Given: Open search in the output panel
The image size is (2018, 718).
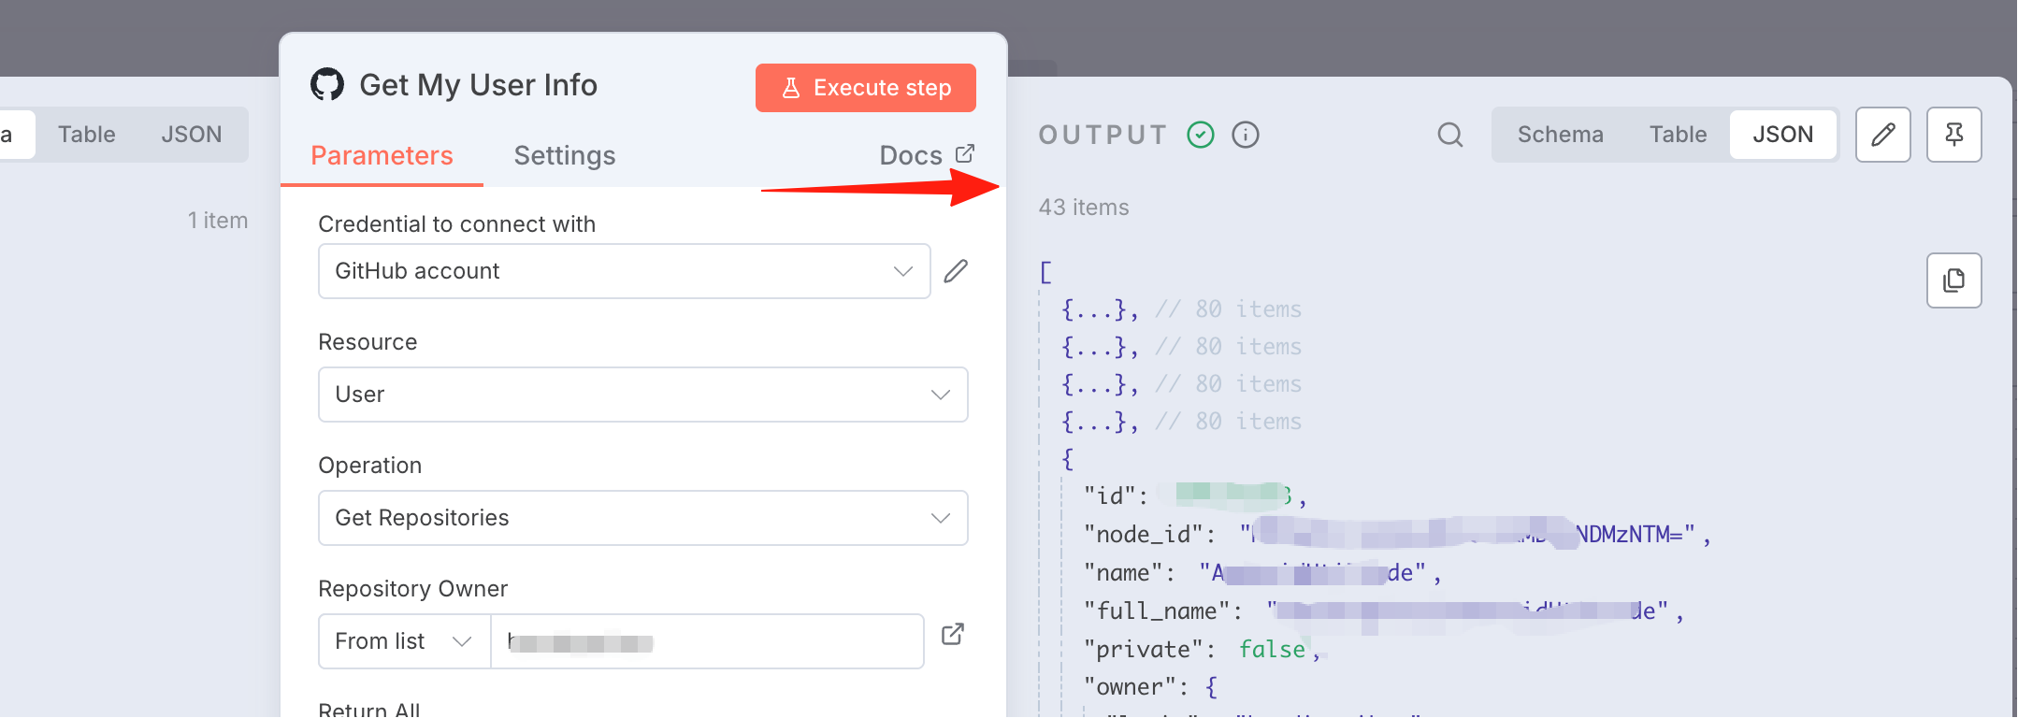Looking at the screenshot, I should [1449, 135].
